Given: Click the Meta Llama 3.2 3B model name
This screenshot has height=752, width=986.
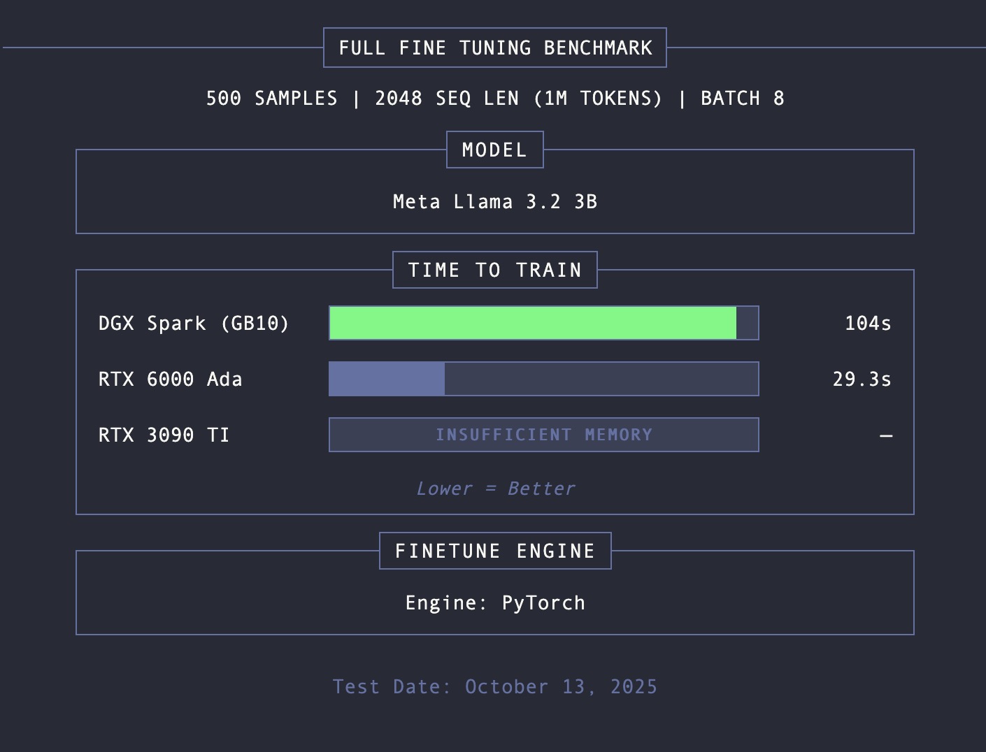Looking at the screenshot, I should (x=494, y=202).
